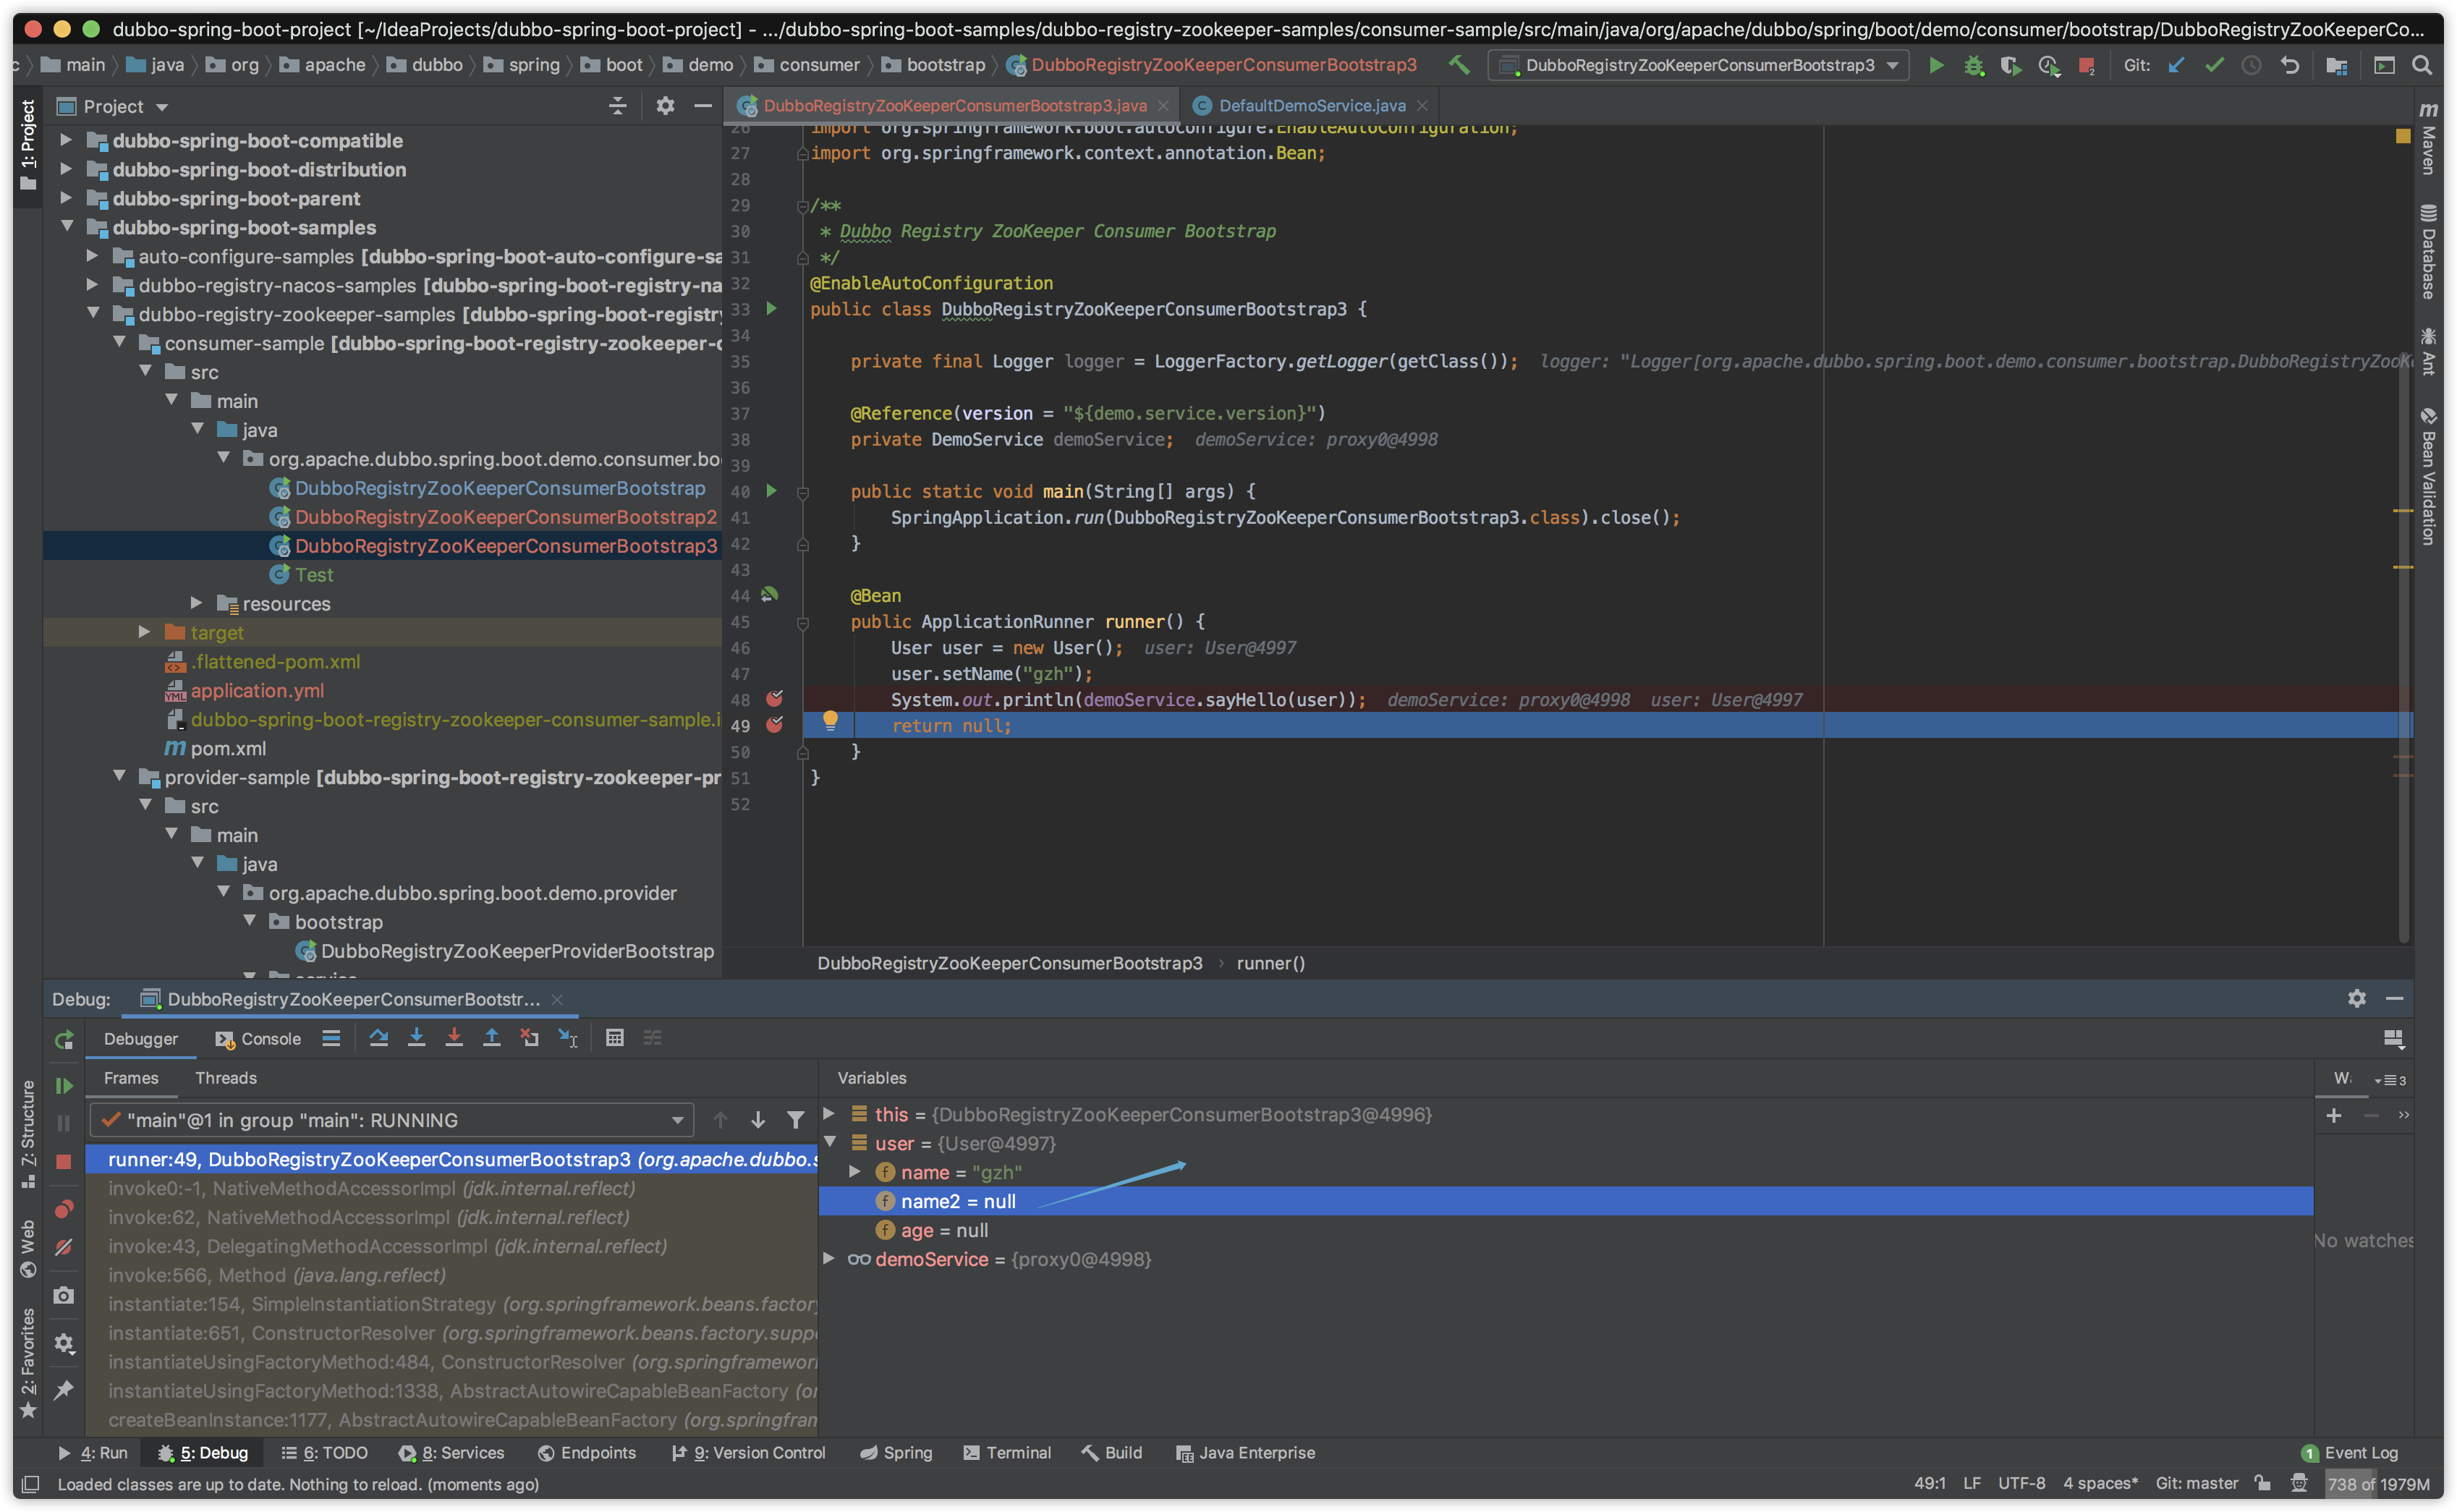This screenshot has width=2457, height=1512.
Task: Click the thread dump camera icon
Action: [64, 1296]
